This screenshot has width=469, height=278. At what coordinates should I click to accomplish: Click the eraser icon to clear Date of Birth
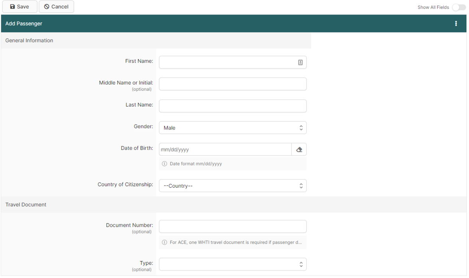pos(299,149)
